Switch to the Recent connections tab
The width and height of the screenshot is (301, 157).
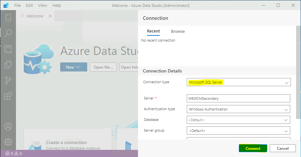153,31
